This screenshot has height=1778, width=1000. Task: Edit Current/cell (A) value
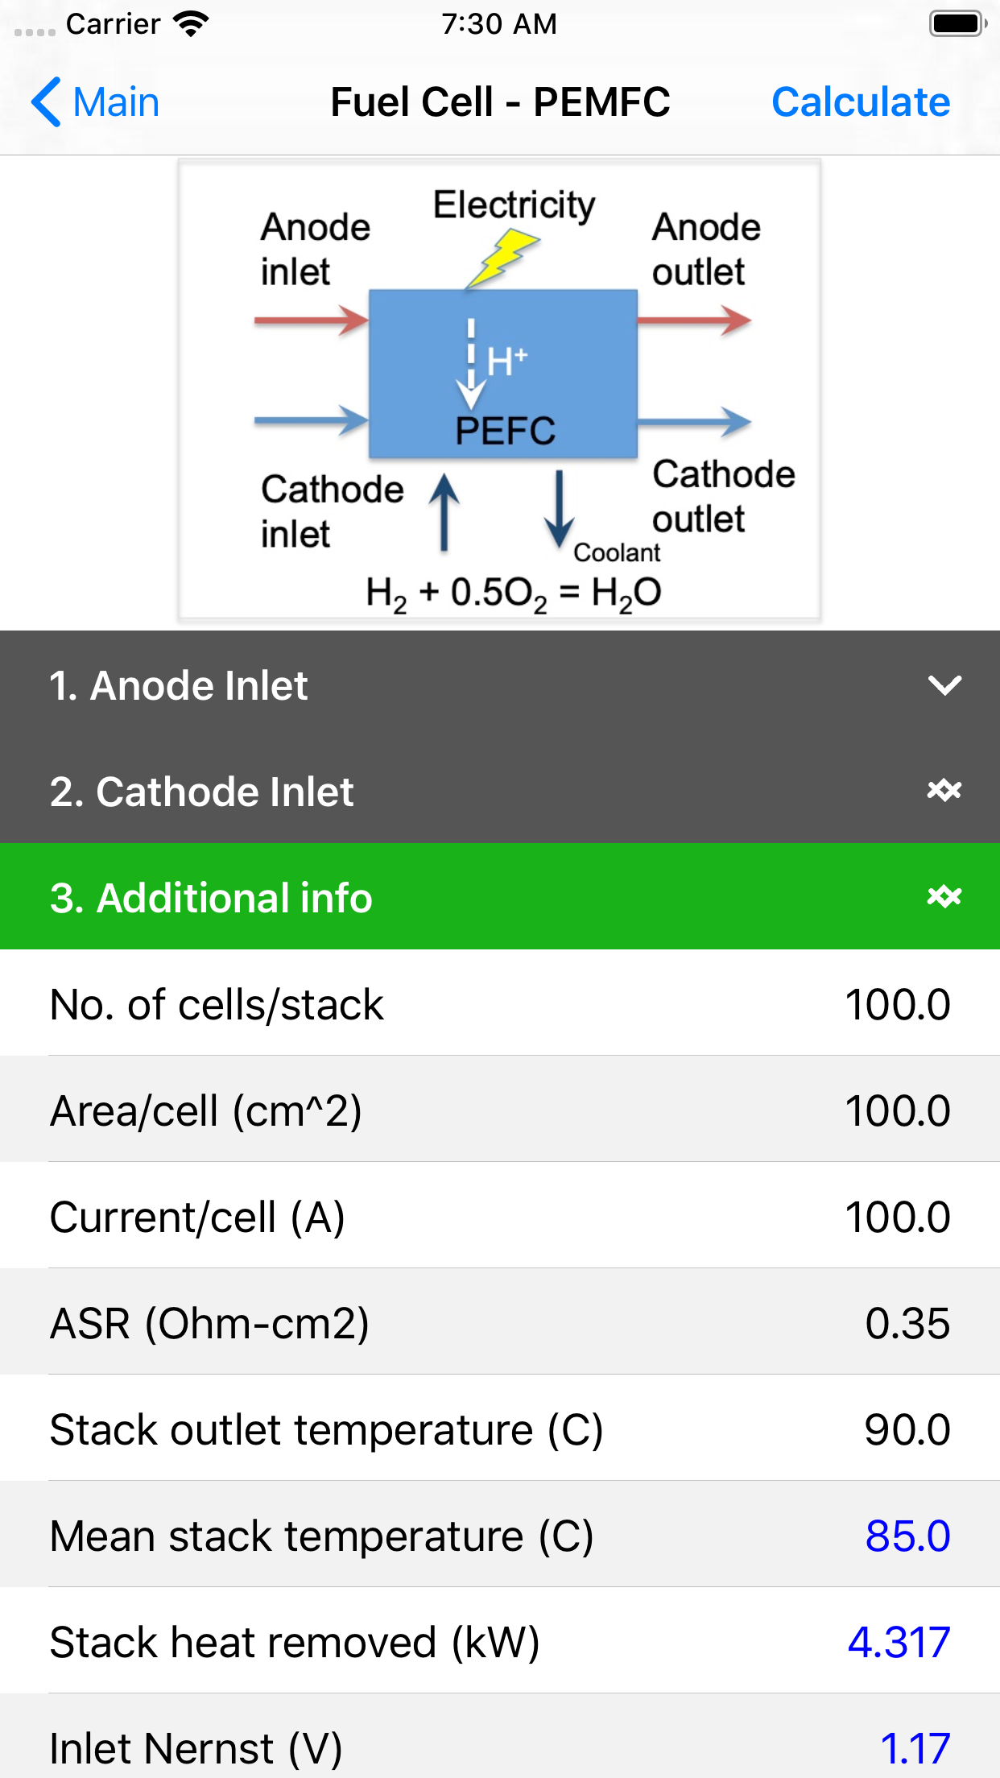[897, 1217]
